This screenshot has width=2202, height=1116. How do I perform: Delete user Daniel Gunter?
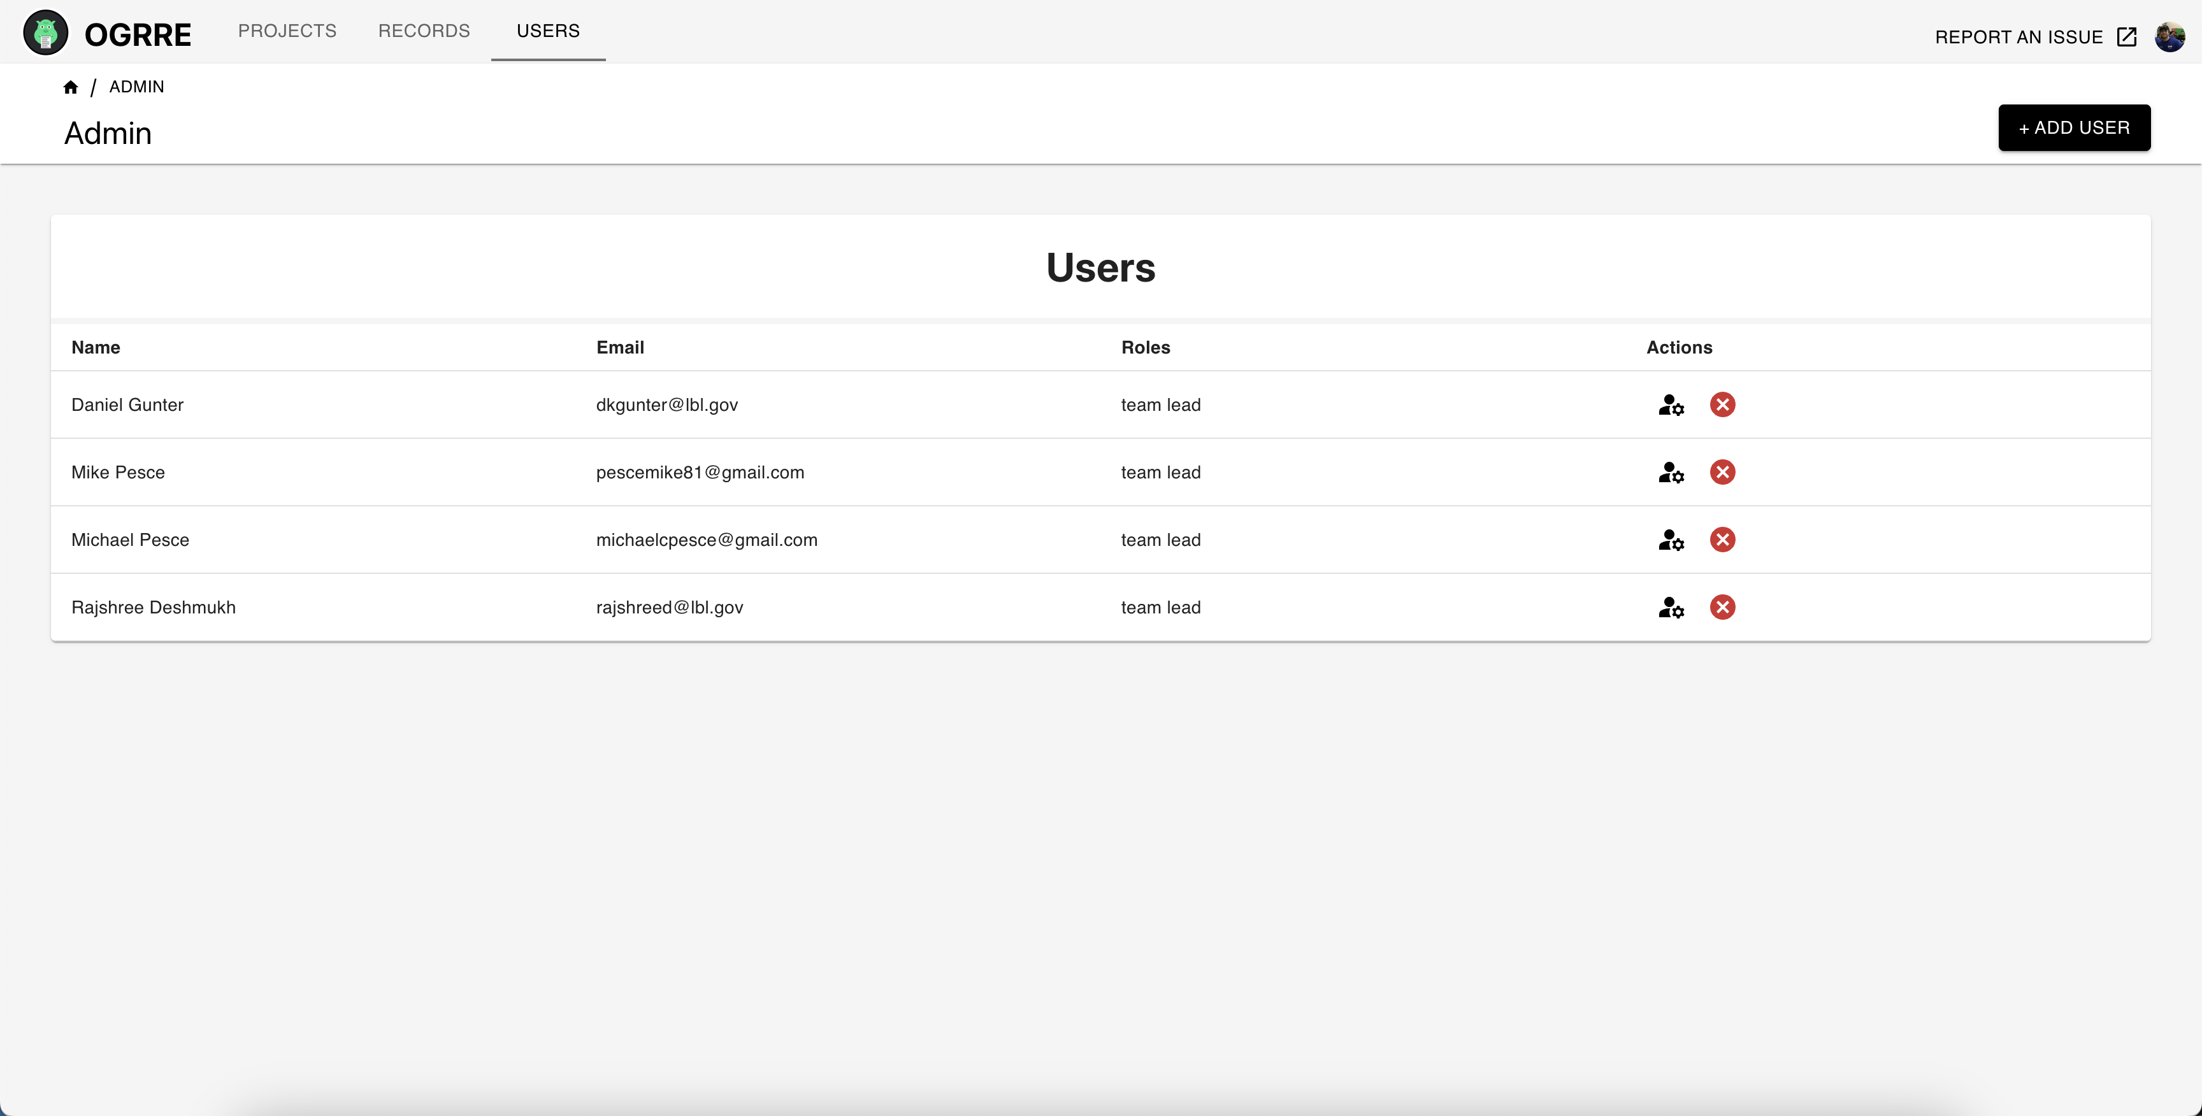pos(1722,405)
